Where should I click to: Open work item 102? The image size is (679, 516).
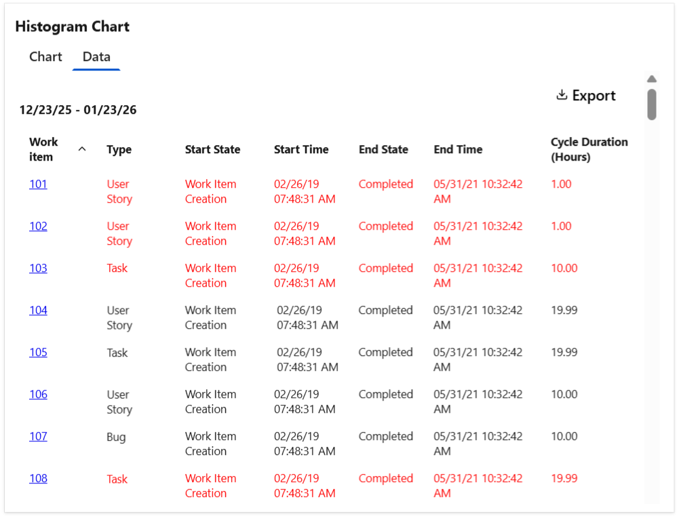pos(37,226)
